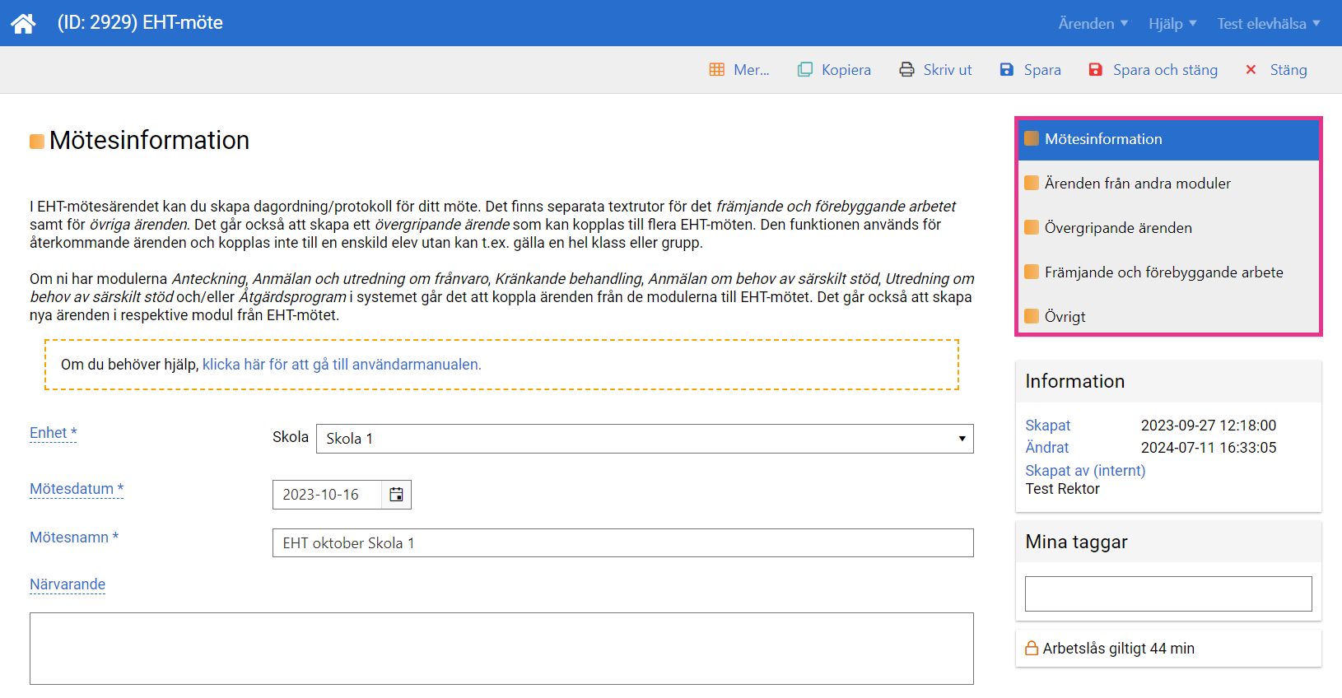The height and width of the screenshot is (698, 1342).
Task: Click the Test Rektor creator name
Action: pyautogui.click(x=1062, y=489)
